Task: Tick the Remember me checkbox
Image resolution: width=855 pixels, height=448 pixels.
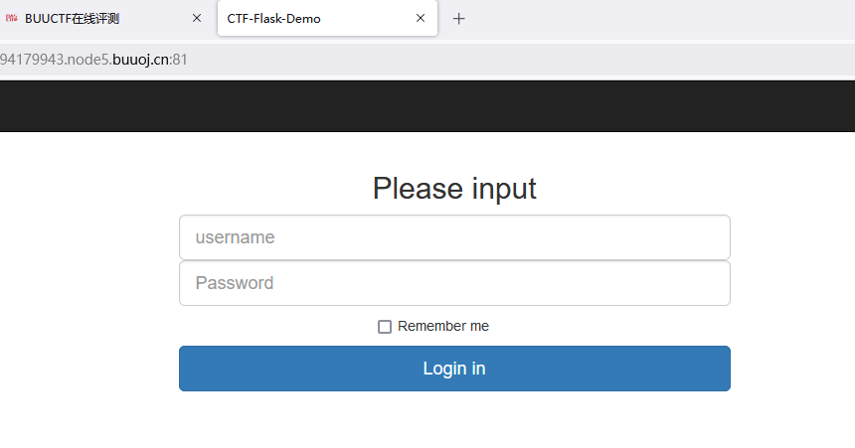Action: pyautogui.click(x=385, y=327)
